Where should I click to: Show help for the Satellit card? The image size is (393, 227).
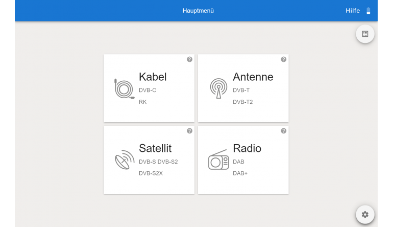(189, 131)
